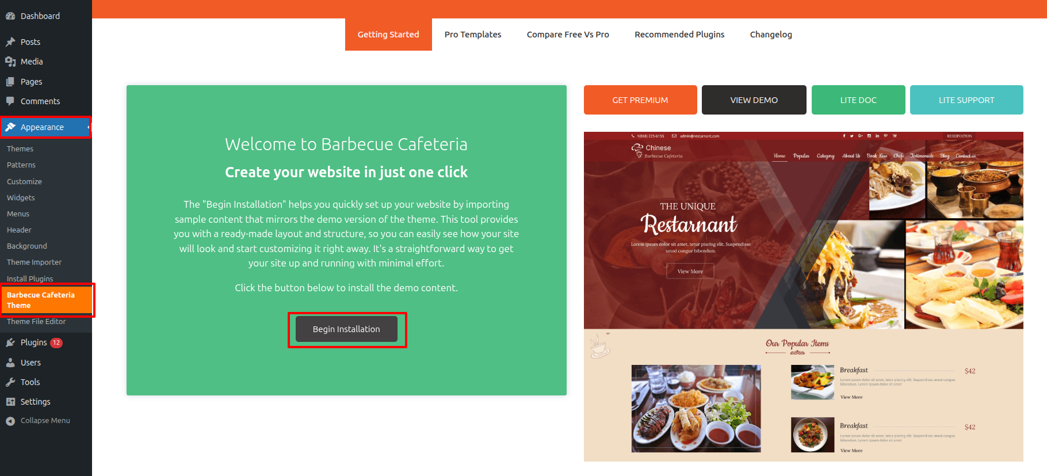The image size is (1047, 476).
Task: Click the Pages document icon
Action: tap(10, 82)
